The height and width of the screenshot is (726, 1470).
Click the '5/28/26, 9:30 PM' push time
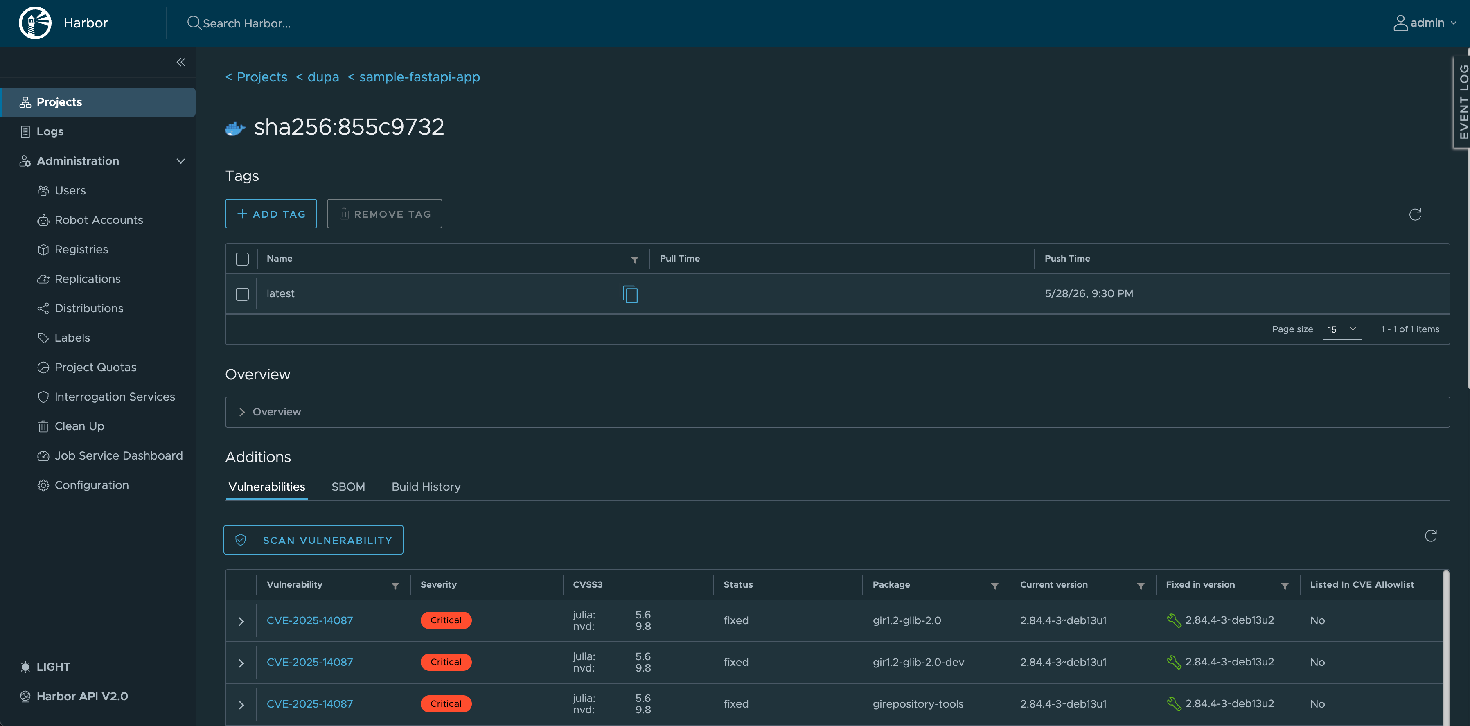tap(1089, 293)
